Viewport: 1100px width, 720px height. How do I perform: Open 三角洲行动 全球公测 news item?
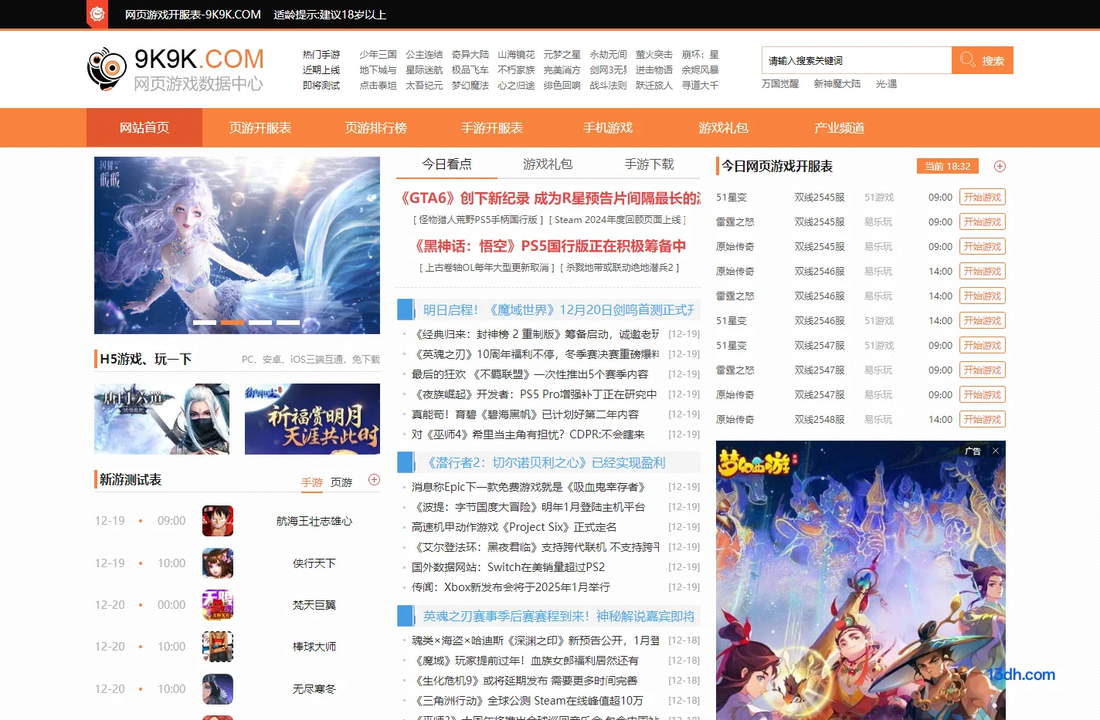[x=529, y=701]
